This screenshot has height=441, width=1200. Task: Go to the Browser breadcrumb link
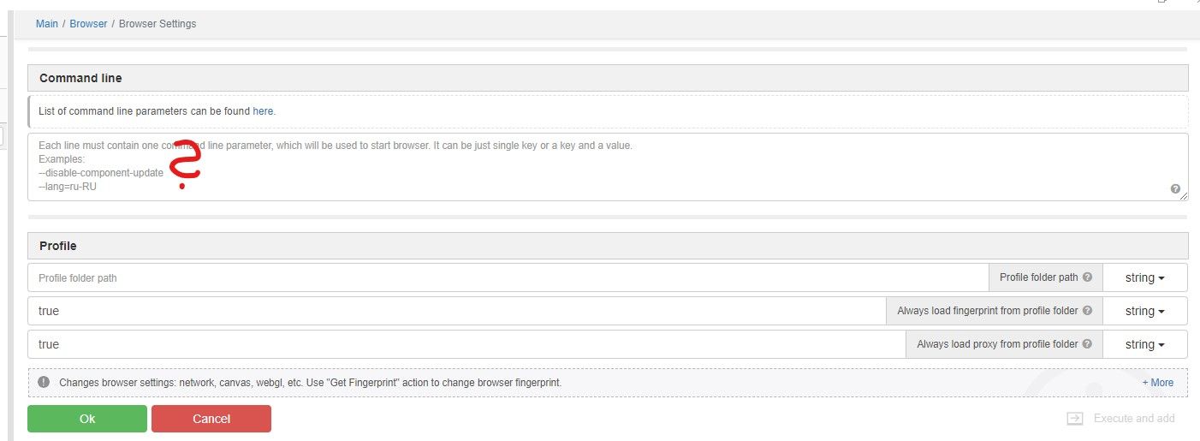point(88,24)
